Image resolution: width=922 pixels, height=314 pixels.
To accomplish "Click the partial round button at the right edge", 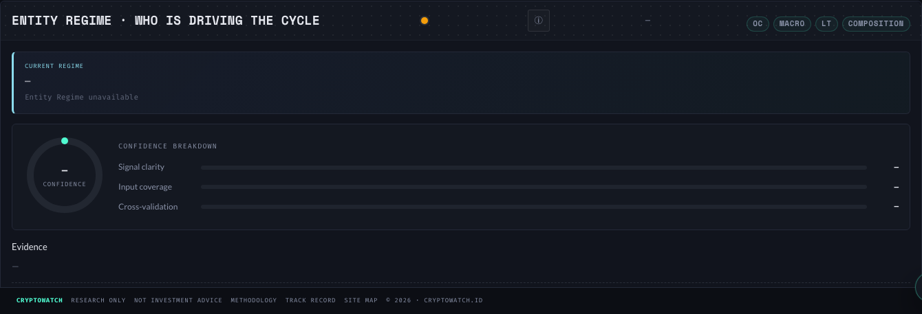I will point(919,287).
